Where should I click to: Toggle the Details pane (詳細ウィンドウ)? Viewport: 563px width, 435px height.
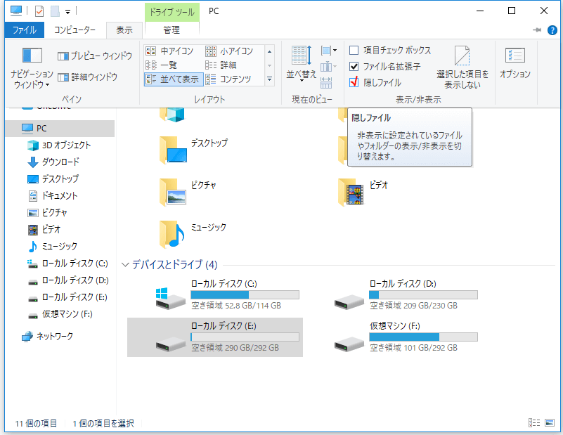[x=88, y=77]
